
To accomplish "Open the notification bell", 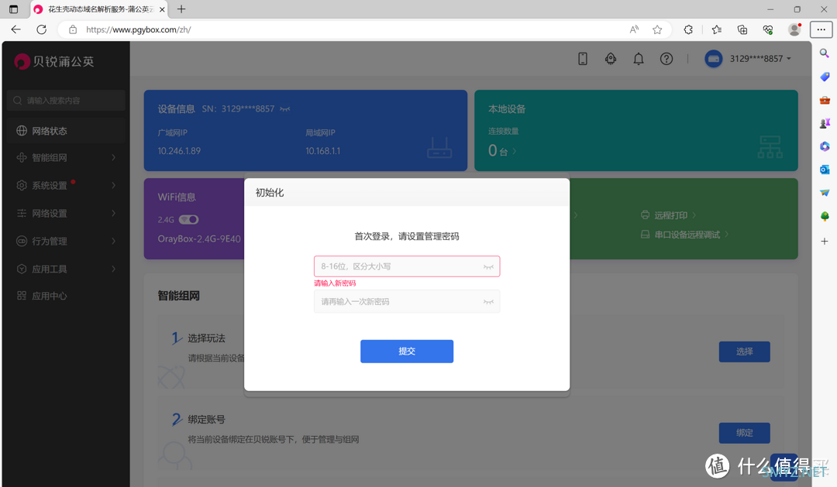I will click(x=639, y=59).
